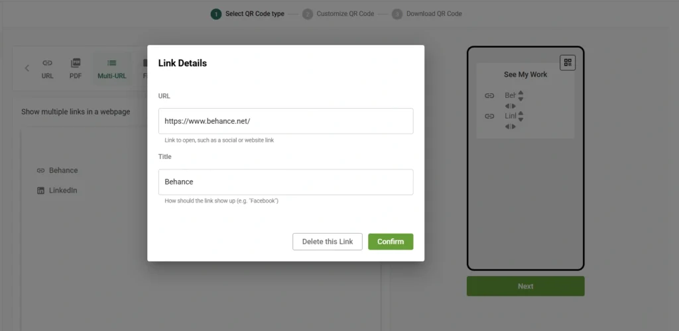Click the Delete this Link button
The width and height of the screenshot is (679, 331).
[328, 242]
